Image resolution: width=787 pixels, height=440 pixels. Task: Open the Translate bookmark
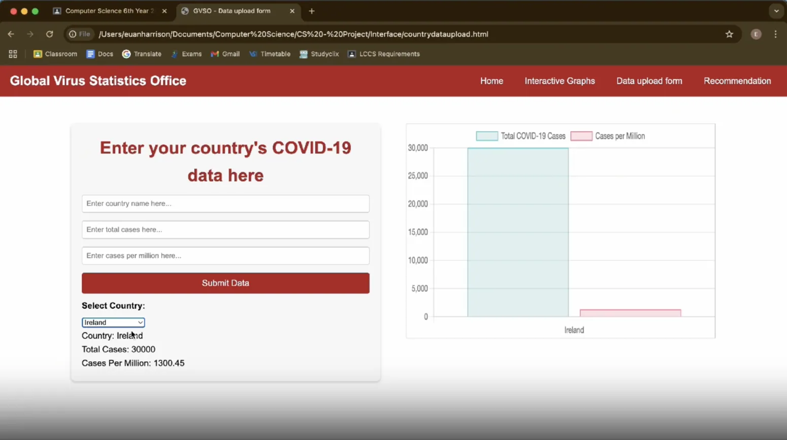[142, 54]
